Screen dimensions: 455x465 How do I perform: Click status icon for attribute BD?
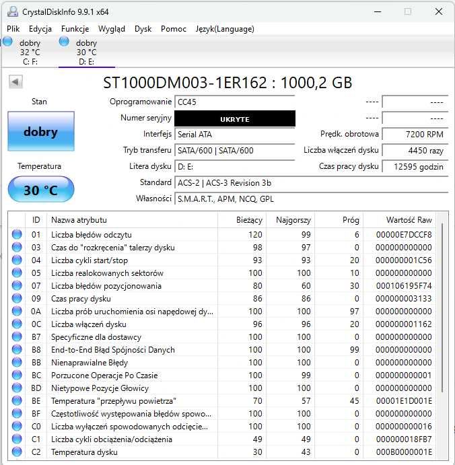click(x=17, y=388)
